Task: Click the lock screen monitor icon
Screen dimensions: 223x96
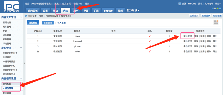Action: 180,4
